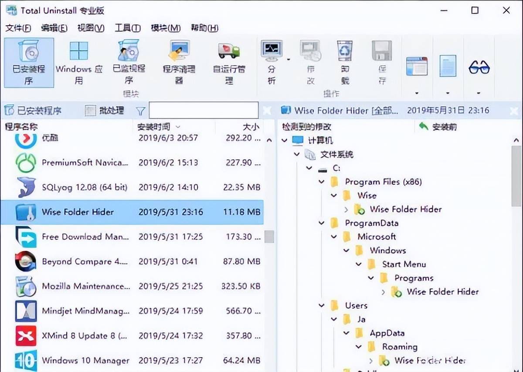The width and height of the screenshot is (523, 372).
Task: Click the window layout toolbar icon
Action: click(x=417, y=66)
